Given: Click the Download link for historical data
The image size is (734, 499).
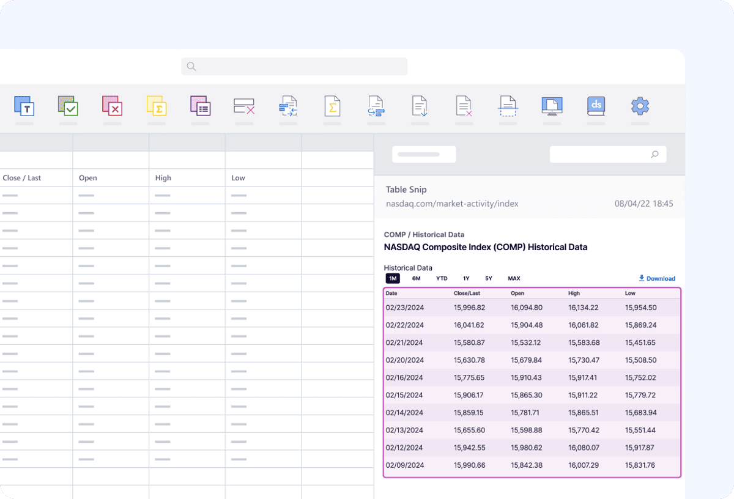Looking at the screenshot, I should point(657,278).
